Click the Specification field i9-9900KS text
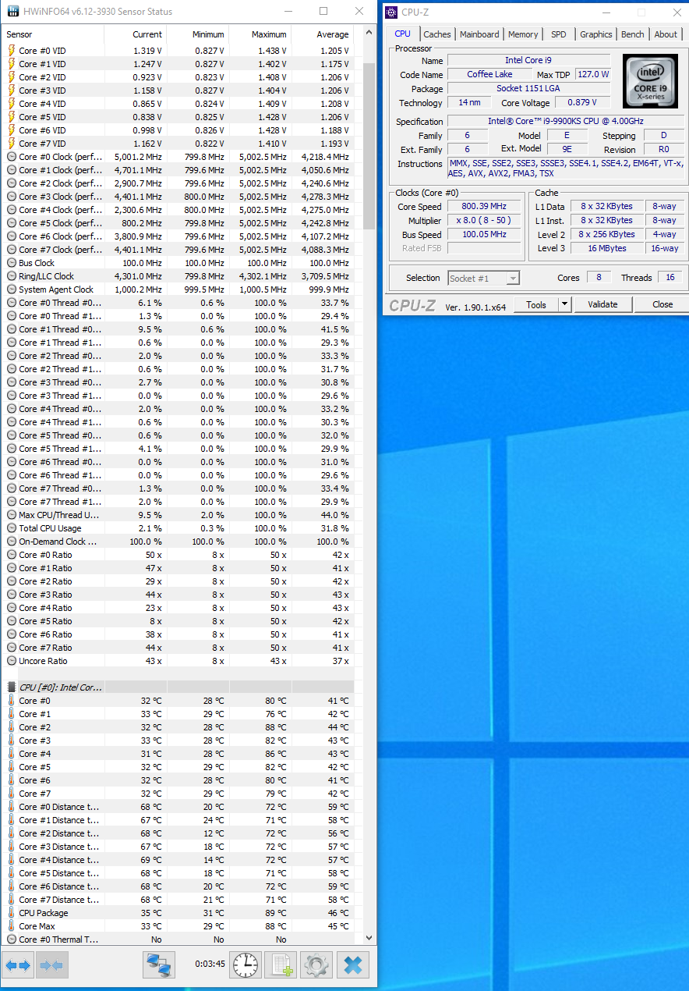This screenshot has width=689, height=991. pos(566,121)
